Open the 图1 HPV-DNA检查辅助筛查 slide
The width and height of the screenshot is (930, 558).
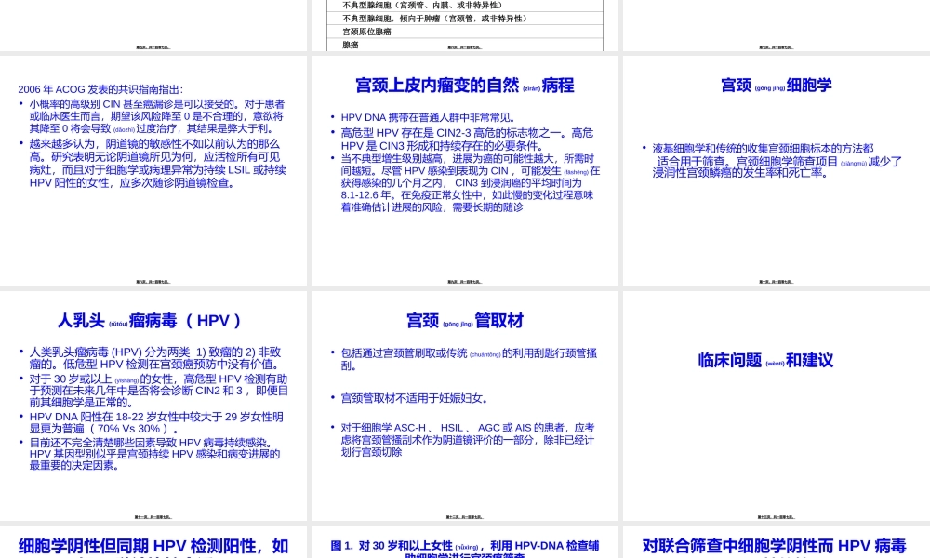click(x=465, y=544)
